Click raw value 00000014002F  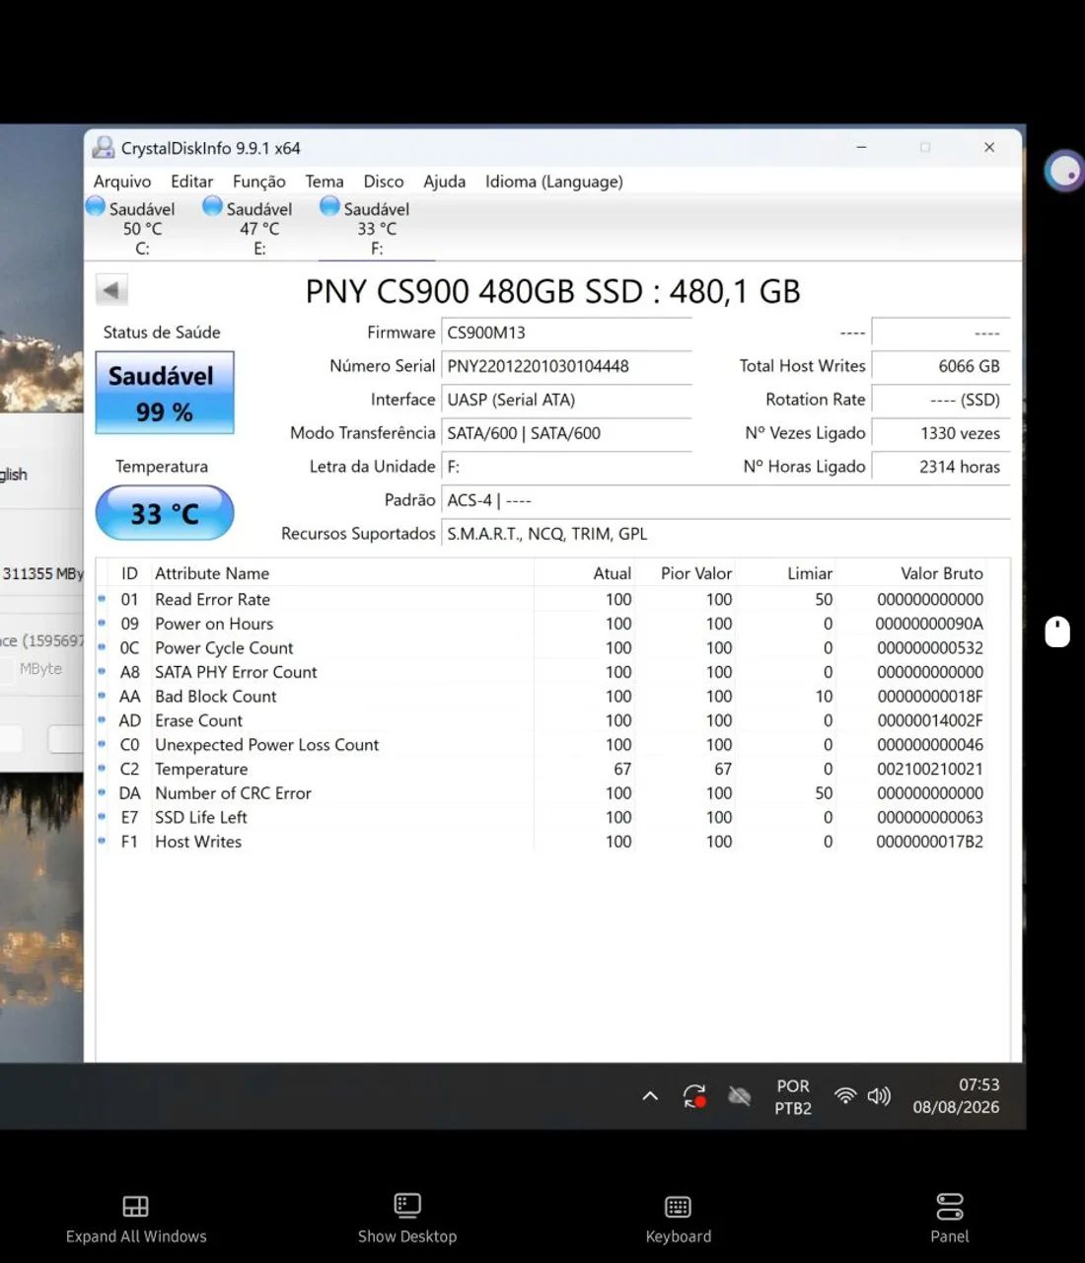point(930,720)
